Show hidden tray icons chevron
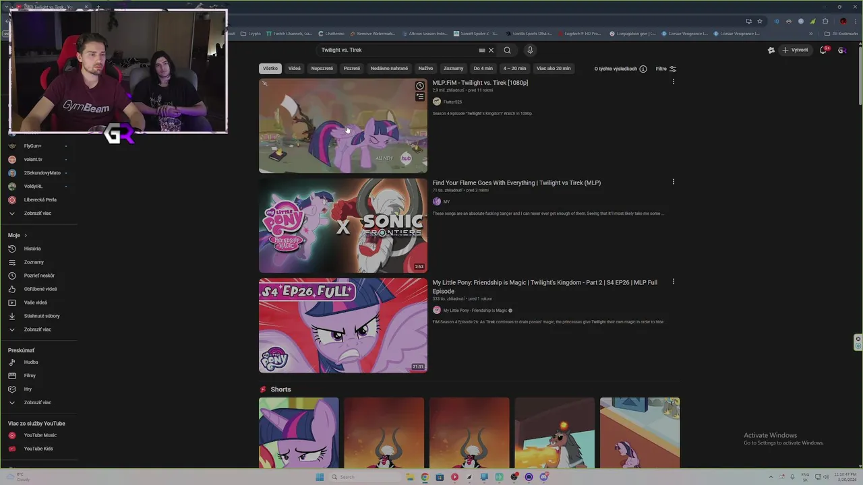This screenshot has height=485, width=863. point(771,477)
